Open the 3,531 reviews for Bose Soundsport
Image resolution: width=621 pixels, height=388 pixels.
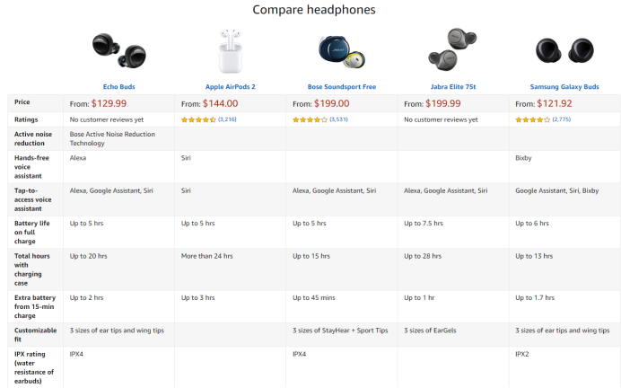(x=338, y=119)
